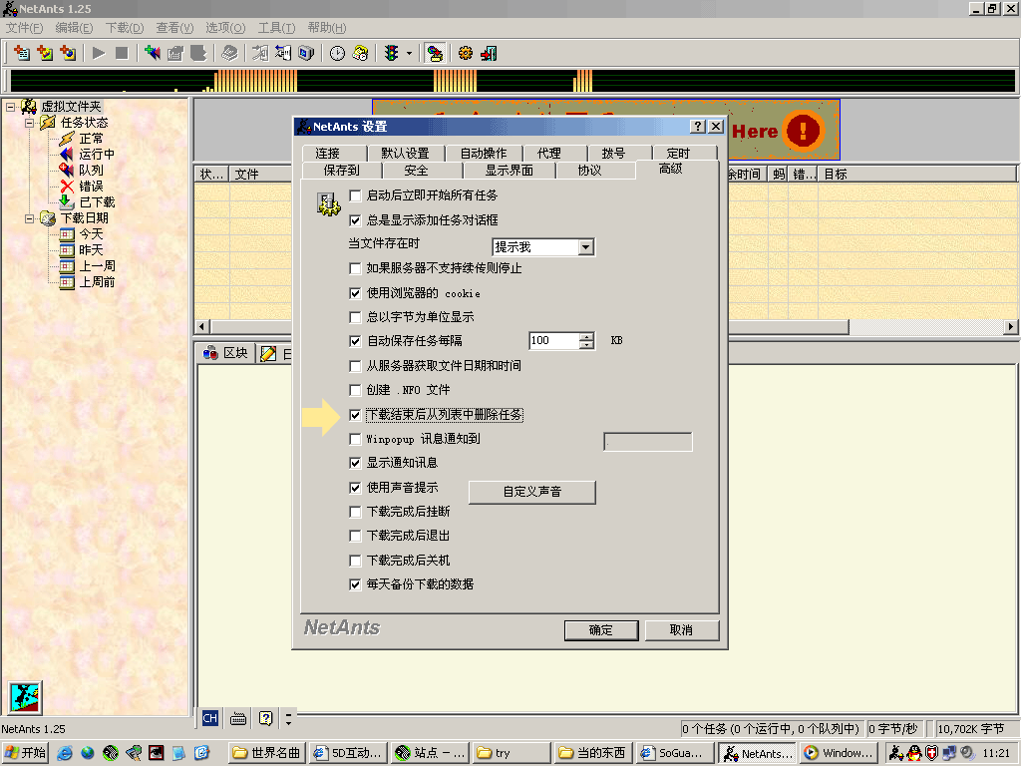
Task: Click the dialog's question-mark help button
Action: pyautogui.click(x=698, y=127)
